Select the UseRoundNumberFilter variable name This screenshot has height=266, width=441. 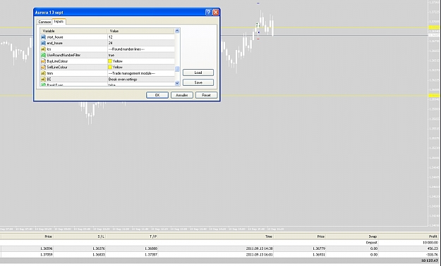click(64, 56)
